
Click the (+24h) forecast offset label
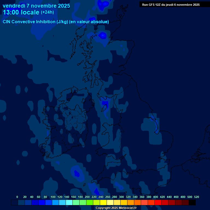48,12
